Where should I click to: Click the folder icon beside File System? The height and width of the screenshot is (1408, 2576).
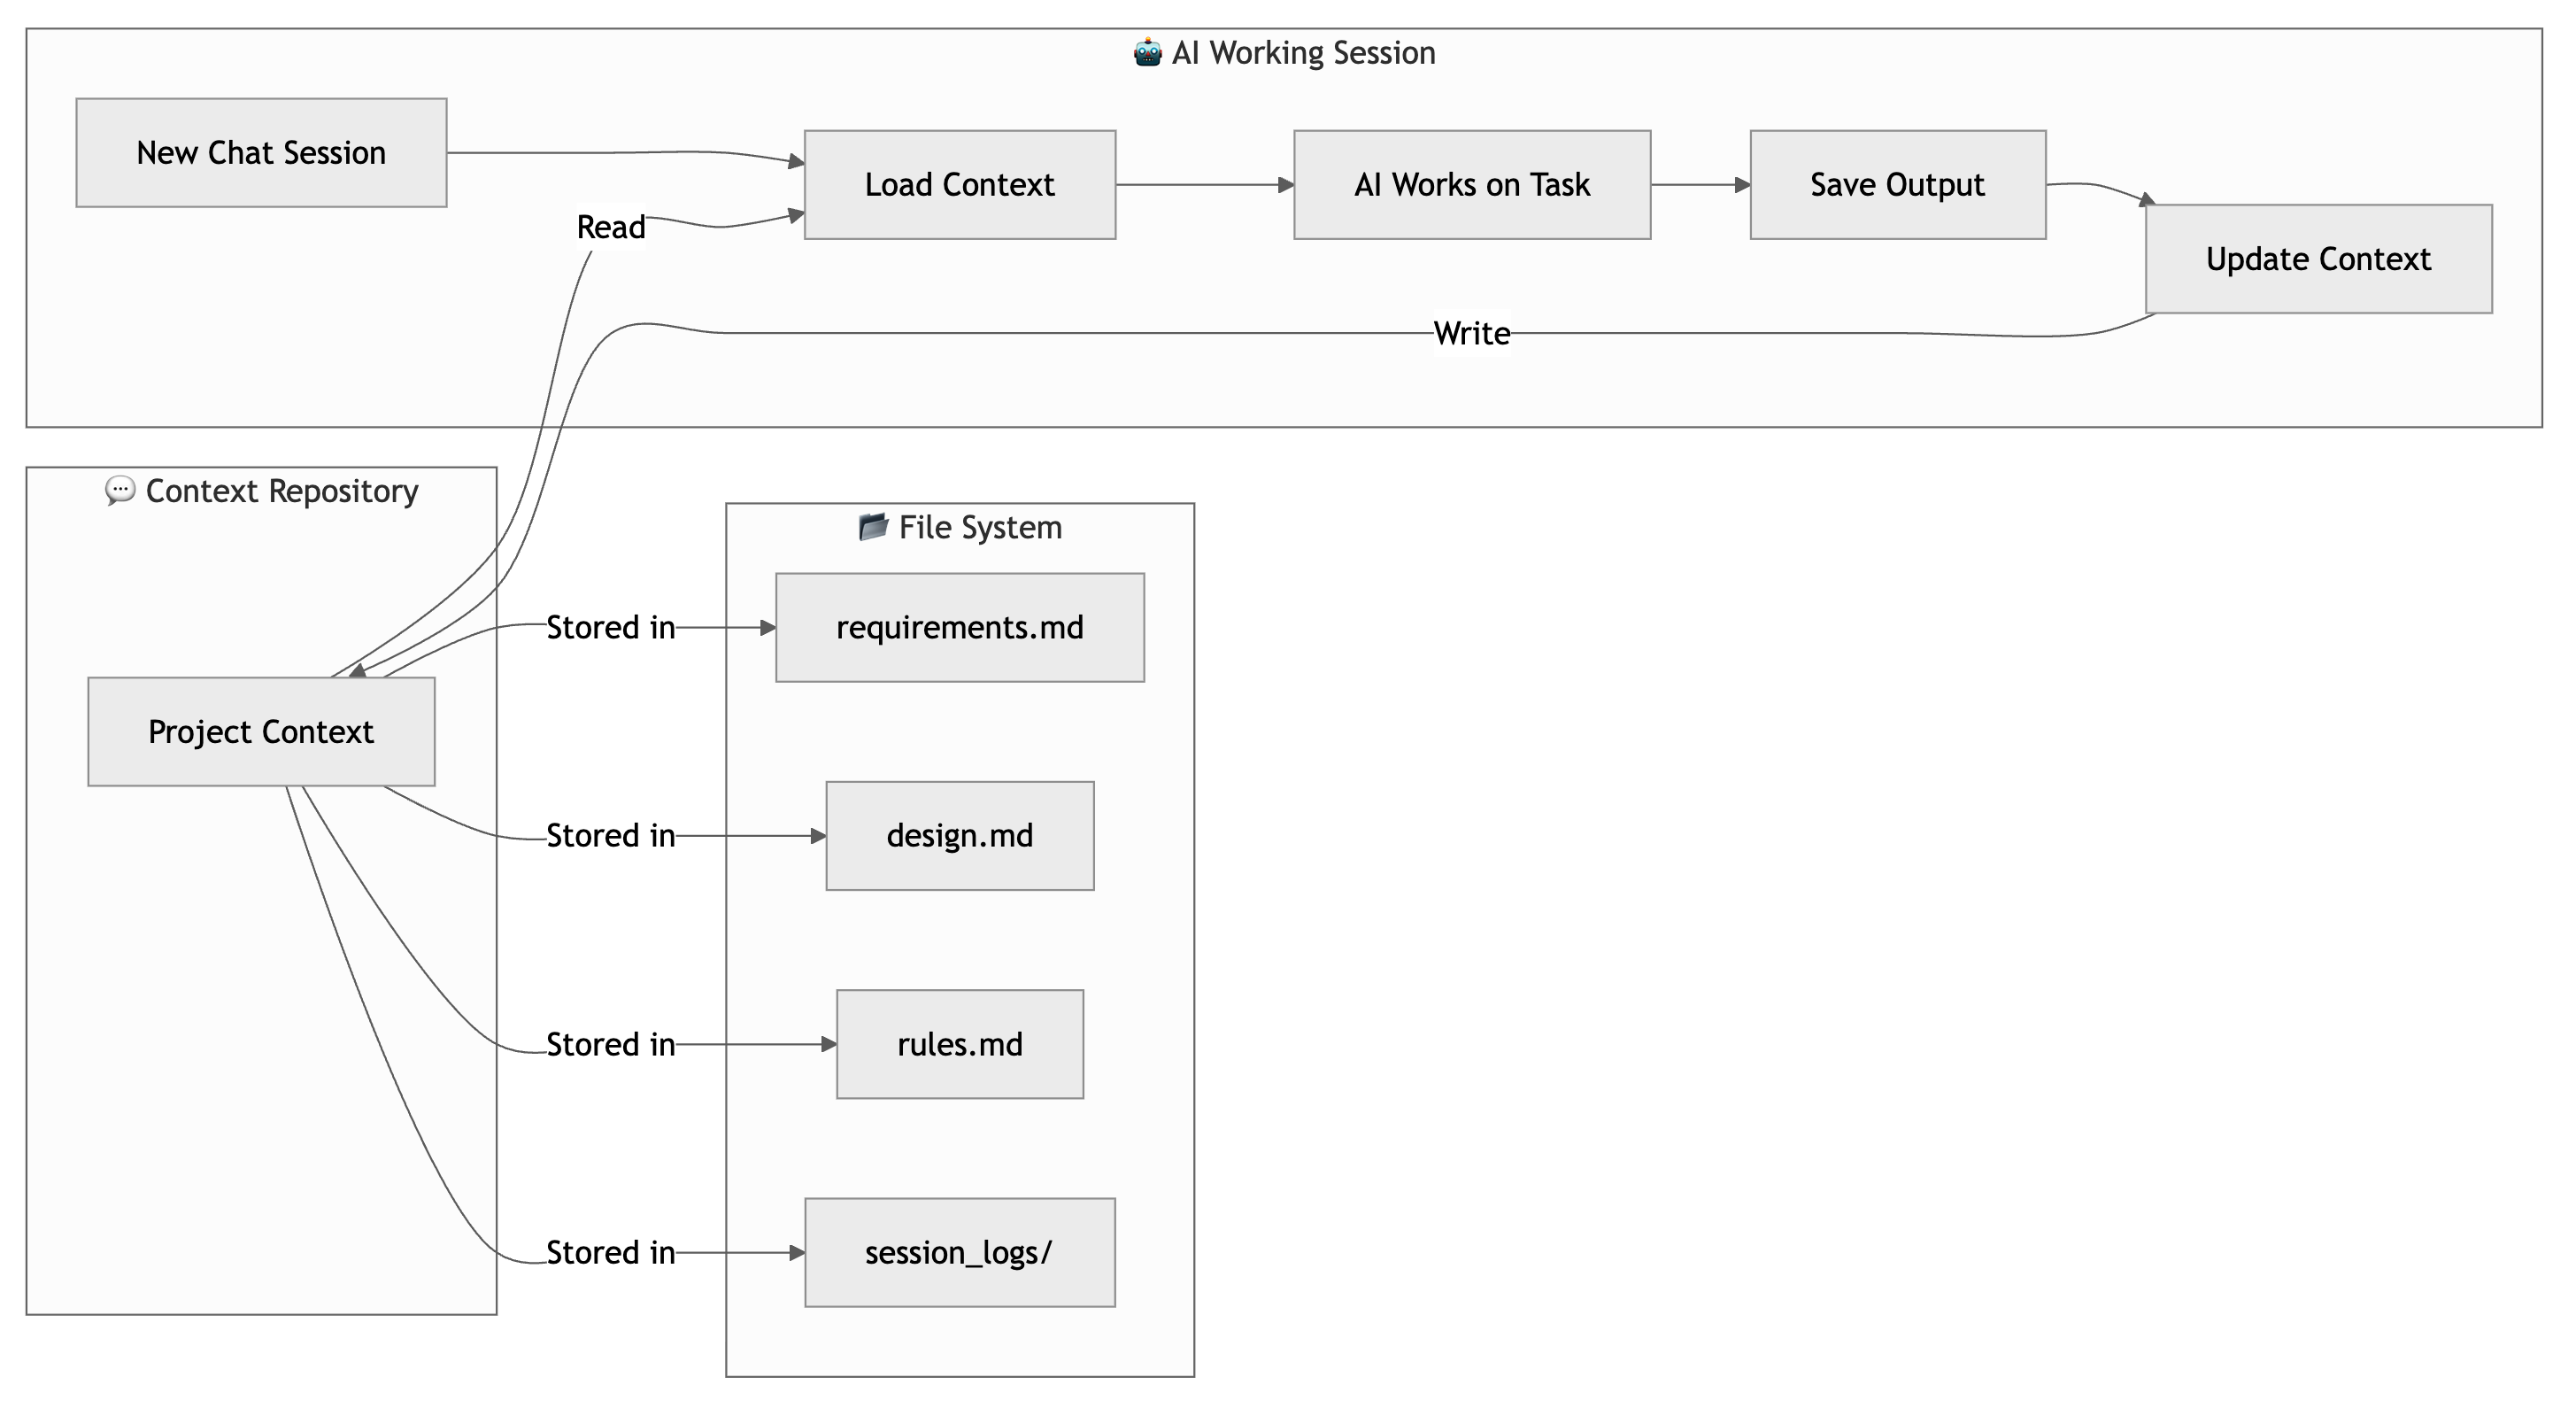[873, 527]
